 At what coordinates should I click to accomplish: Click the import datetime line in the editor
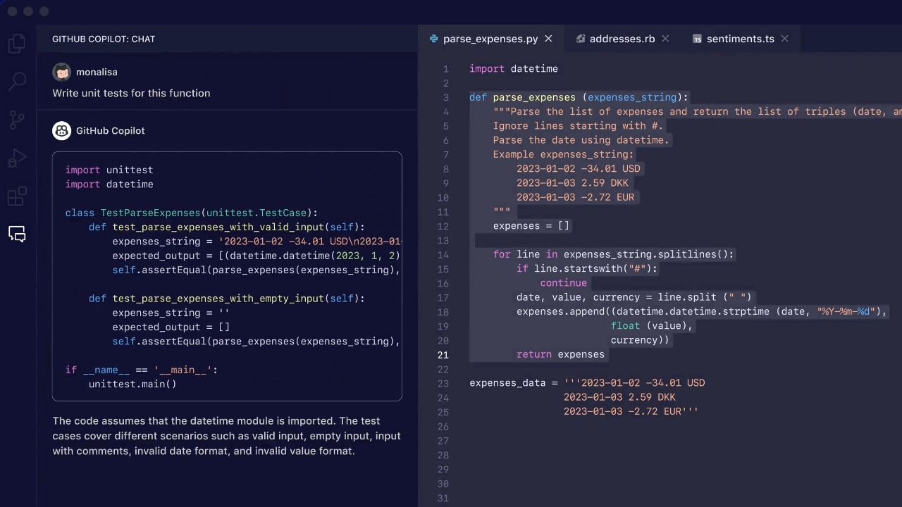[x=514, y=68]
